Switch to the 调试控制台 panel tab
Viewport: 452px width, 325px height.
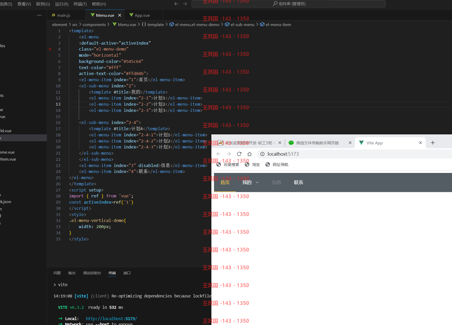92,273
